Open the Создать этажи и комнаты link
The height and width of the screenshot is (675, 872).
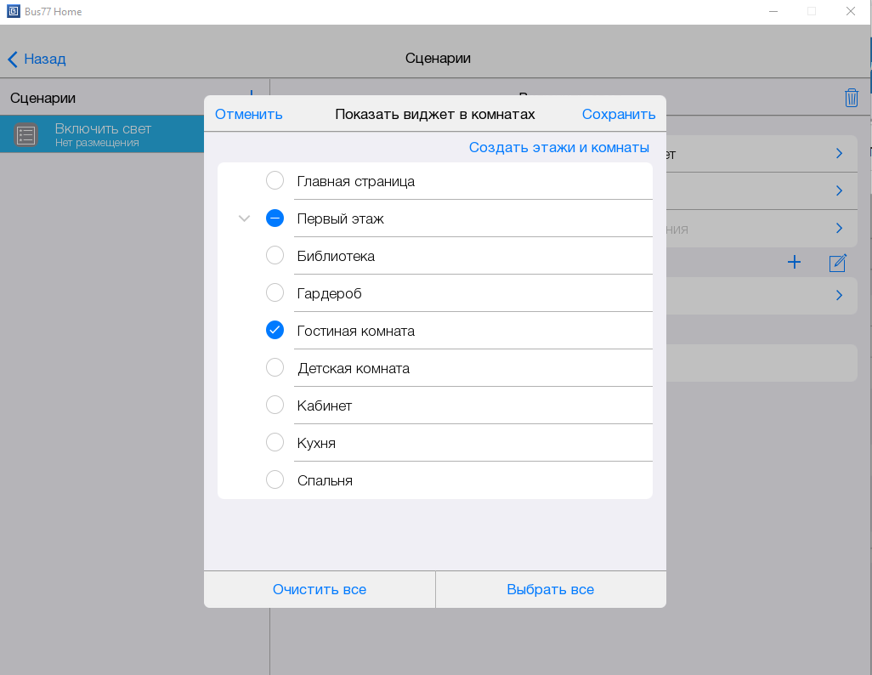[x=558, y=147]
